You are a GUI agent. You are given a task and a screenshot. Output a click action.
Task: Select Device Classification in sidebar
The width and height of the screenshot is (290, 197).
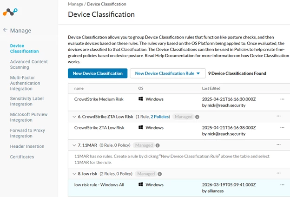click(25, 48)
